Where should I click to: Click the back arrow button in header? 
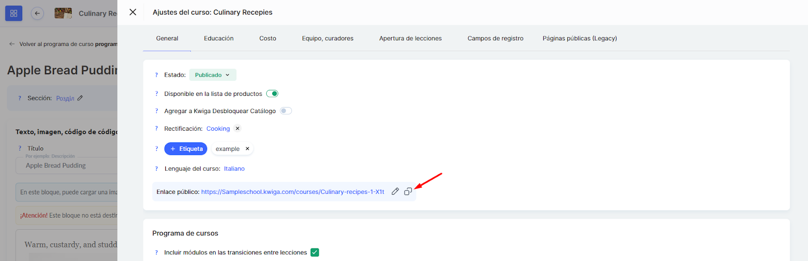(37, 14)
